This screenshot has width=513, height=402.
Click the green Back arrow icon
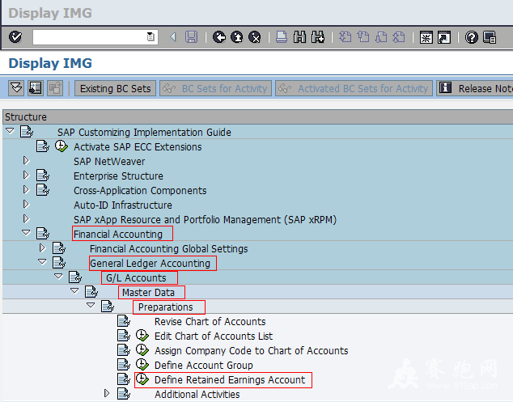(219, 37)
